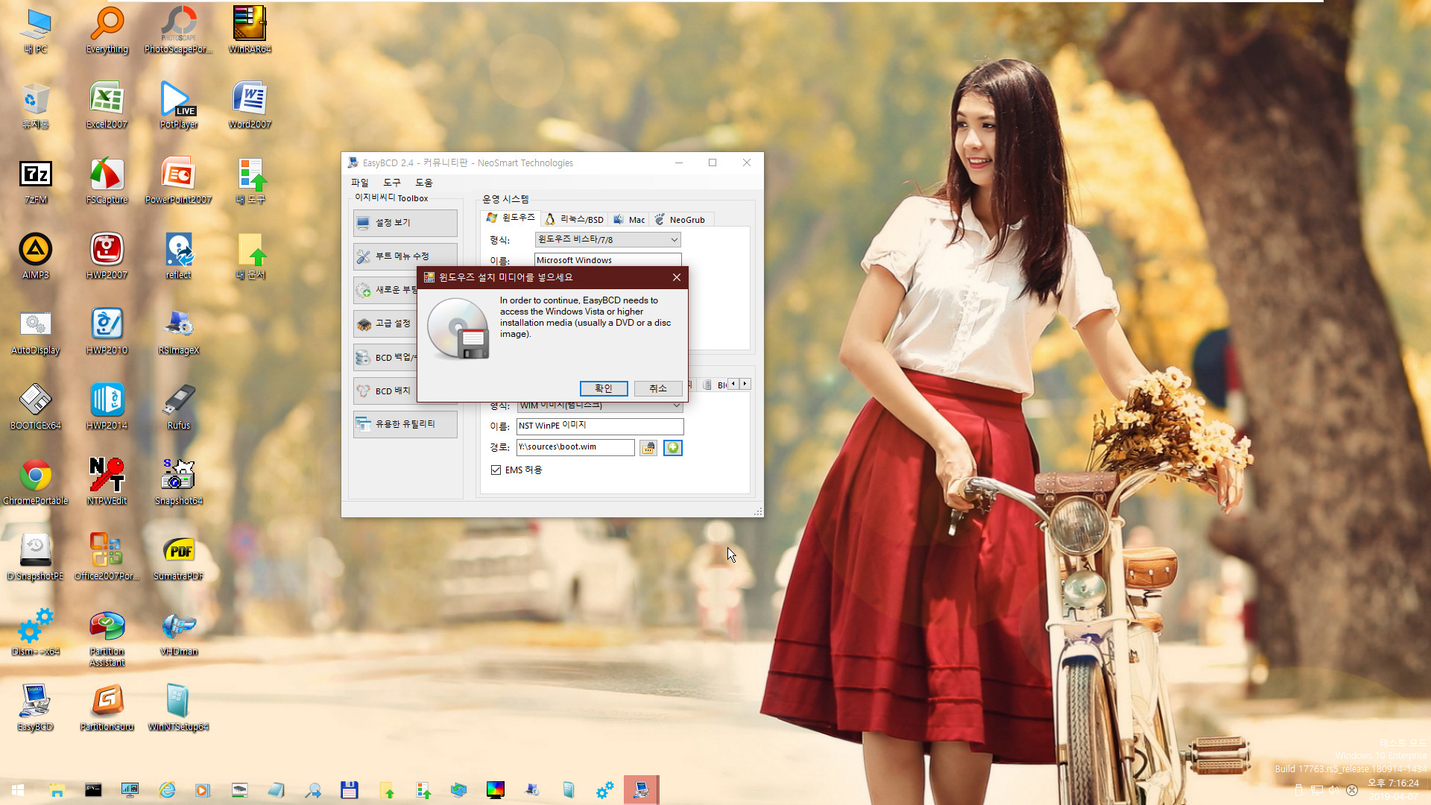Screen dimensions: 1431x805
Task: Open the PowerPoint2007 desktop icon
Action: coord(179,181)
